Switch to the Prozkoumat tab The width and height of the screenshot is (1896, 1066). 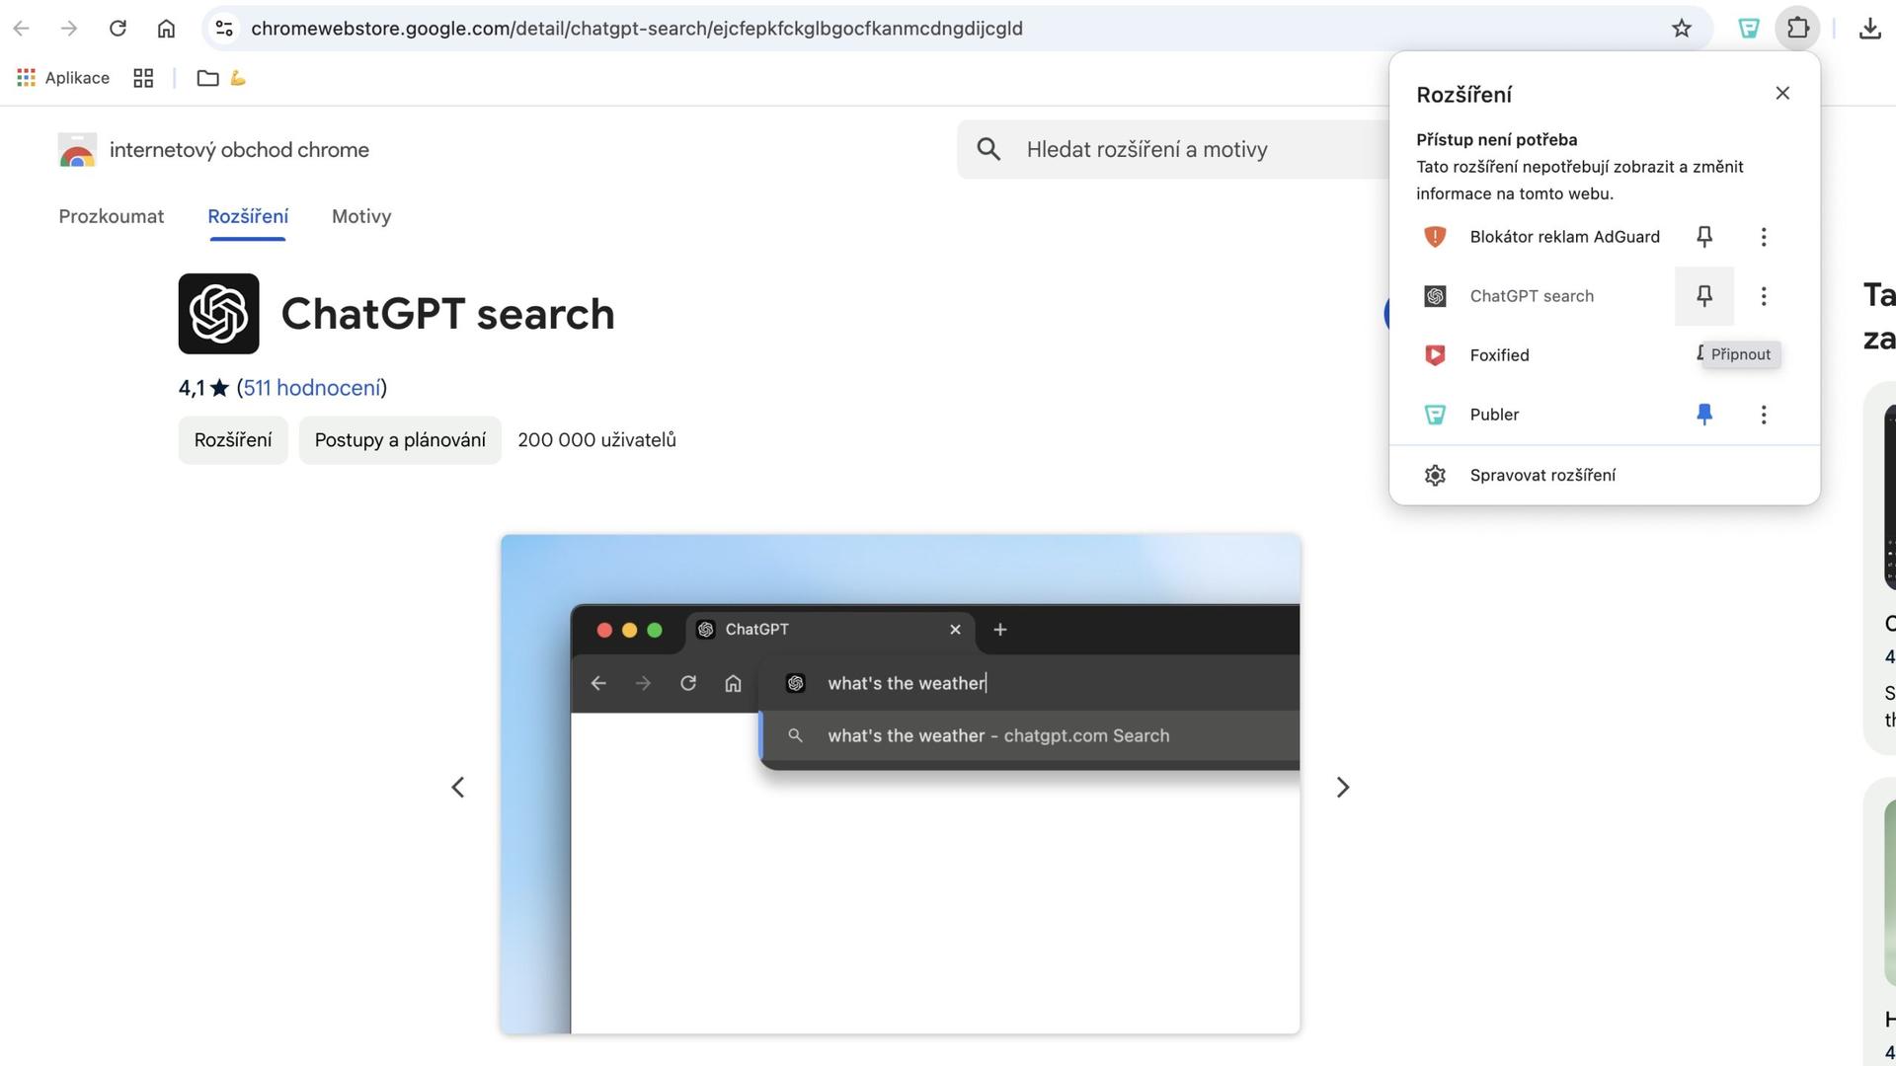pos(112,216)
